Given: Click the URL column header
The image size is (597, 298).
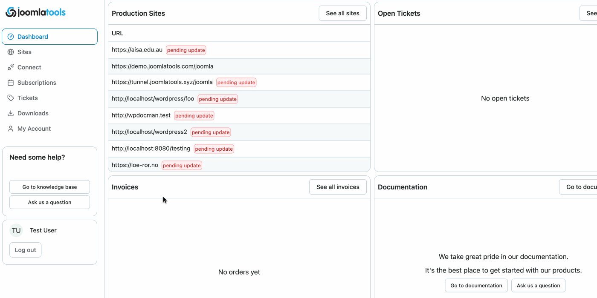Looking at the screenshot, I should coord(118,33).
